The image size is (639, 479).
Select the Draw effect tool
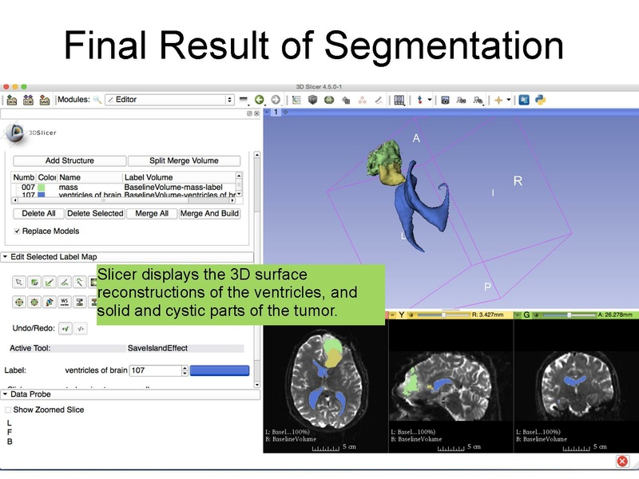[50, 281]
